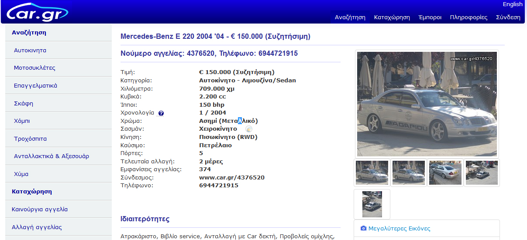Click the help icon next to Χρονολογία
The image size is (527, 240).
coord(161,113)
